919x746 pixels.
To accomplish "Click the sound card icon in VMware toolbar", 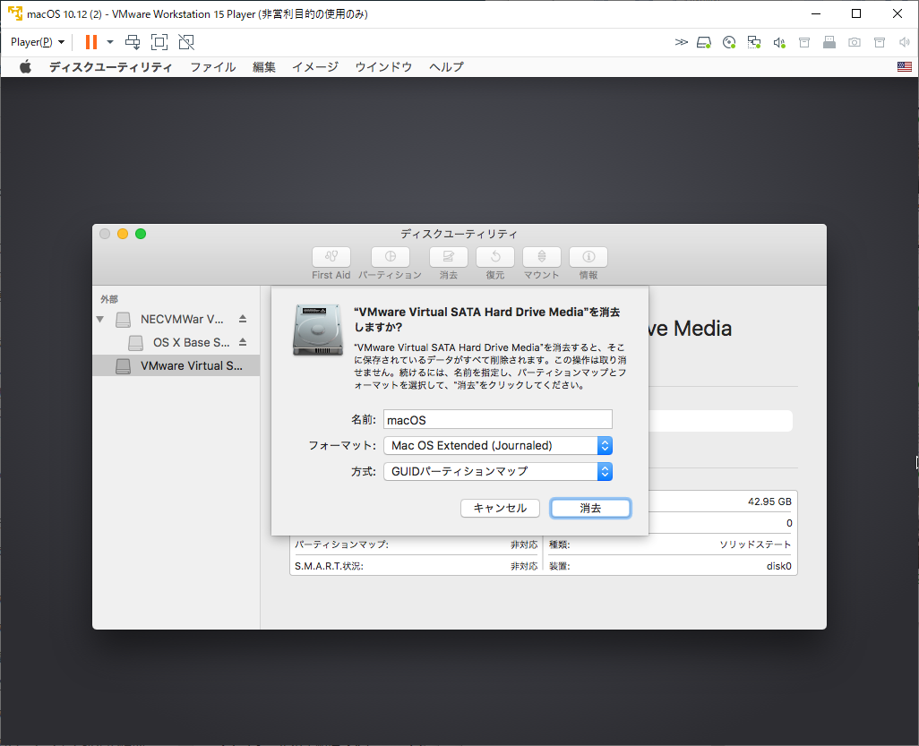I will (779, 42).
